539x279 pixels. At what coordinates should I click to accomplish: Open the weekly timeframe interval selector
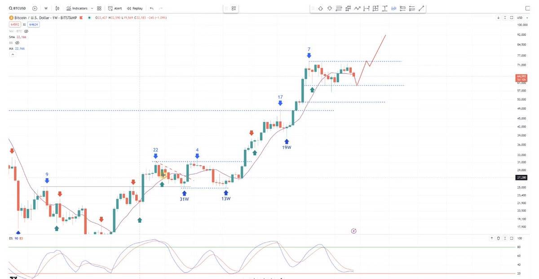pyautogui.click(x=46, y=8)
